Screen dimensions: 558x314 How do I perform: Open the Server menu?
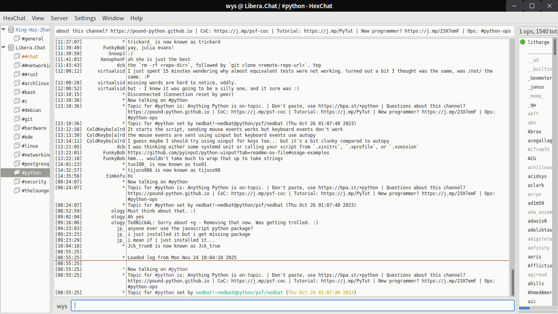pos(59,18)
